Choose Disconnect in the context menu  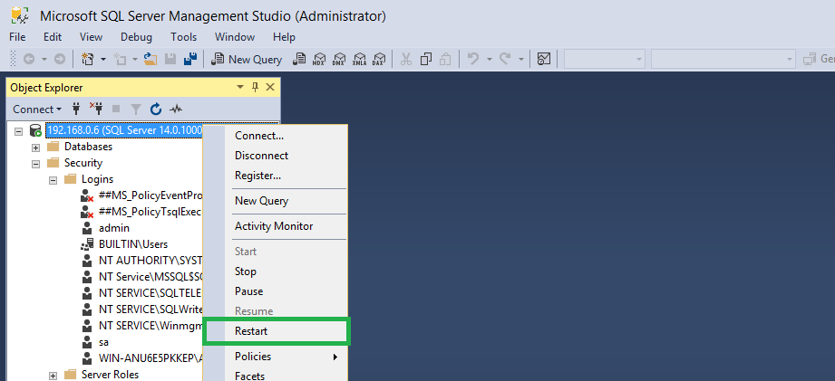pos(276,156)
